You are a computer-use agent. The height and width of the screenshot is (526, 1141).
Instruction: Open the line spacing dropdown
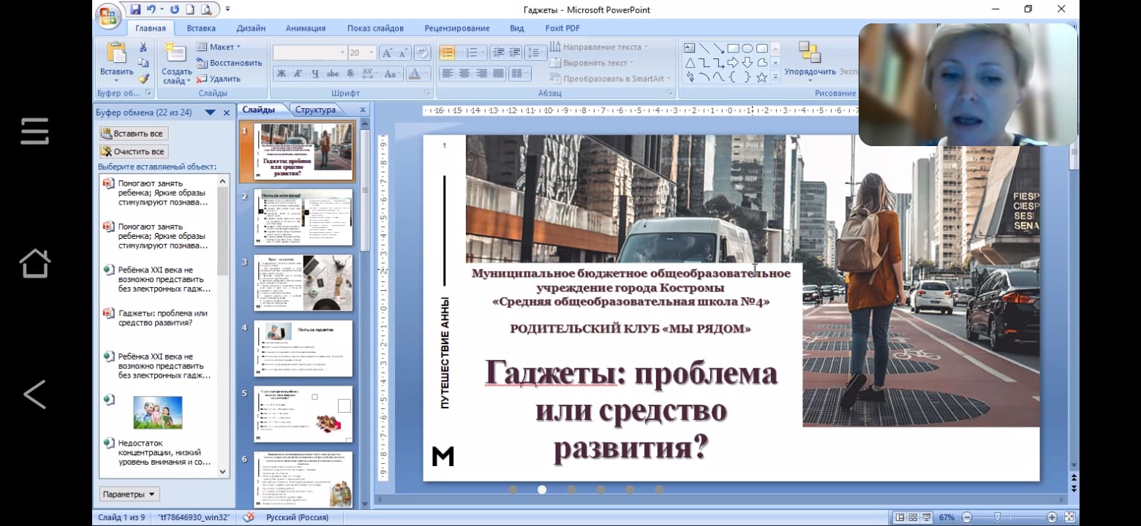pyautogui.click(x=535, y=53)
